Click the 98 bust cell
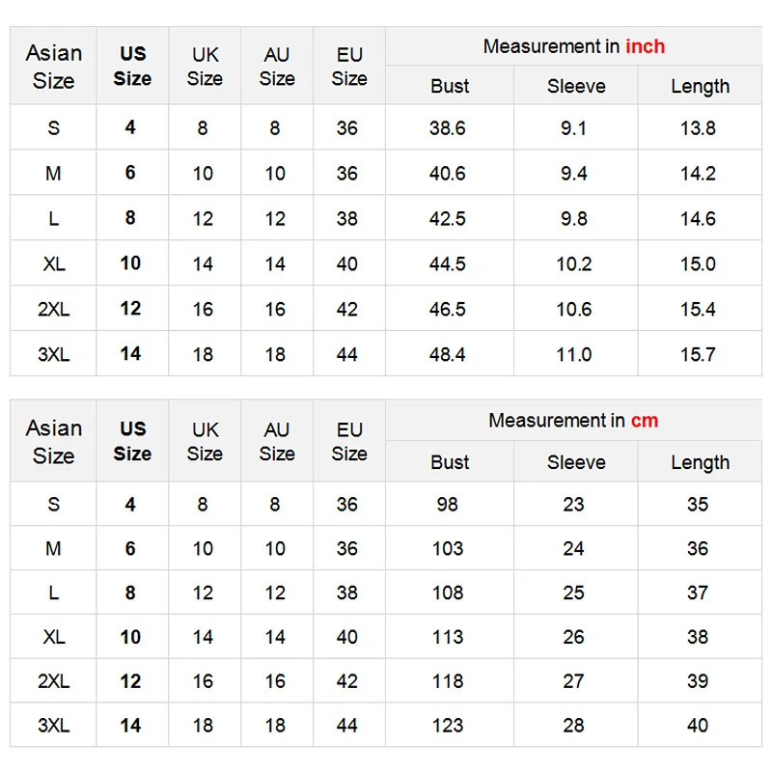Viewport: 772px width, 772px height. (x=448, y=504)
